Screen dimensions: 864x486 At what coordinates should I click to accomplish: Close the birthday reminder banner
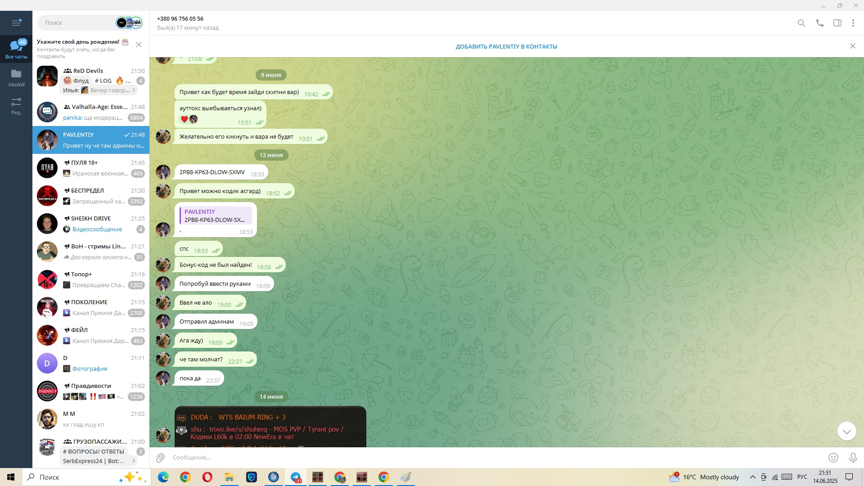pyautogui.click(x=139, y=45)
